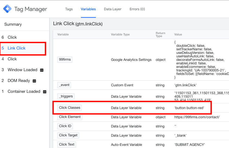Screen dimensions: 229x148
Task: Click the Click Element variable chip
Action: click(70, 117)
